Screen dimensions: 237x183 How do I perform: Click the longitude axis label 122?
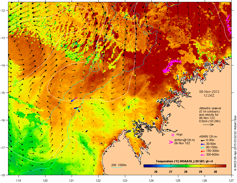[x=98, y=180]
